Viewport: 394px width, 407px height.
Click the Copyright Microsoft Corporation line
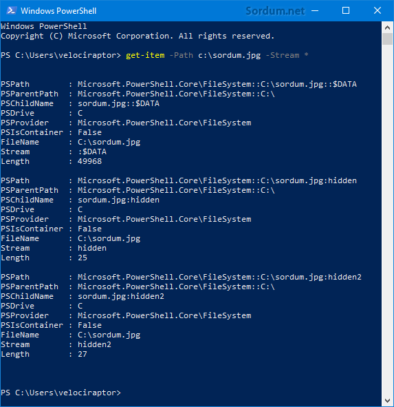coord(138,36)
